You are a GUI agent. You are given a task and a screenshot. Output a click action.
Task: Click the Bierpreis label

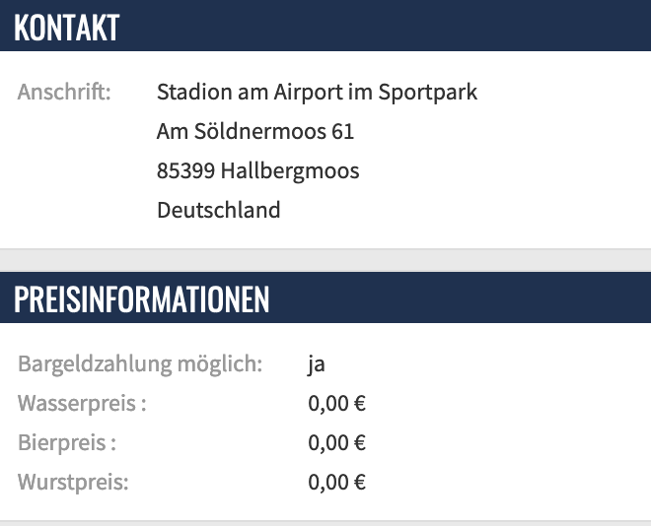click(x=67, y=443)
